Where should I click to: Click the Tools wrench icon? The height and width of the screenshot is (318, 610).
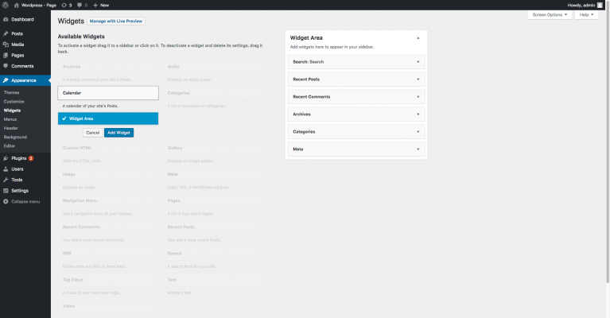click(6, 180)
